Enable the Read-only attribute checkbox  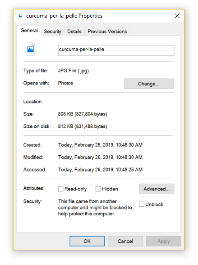(x=60, y=189)
